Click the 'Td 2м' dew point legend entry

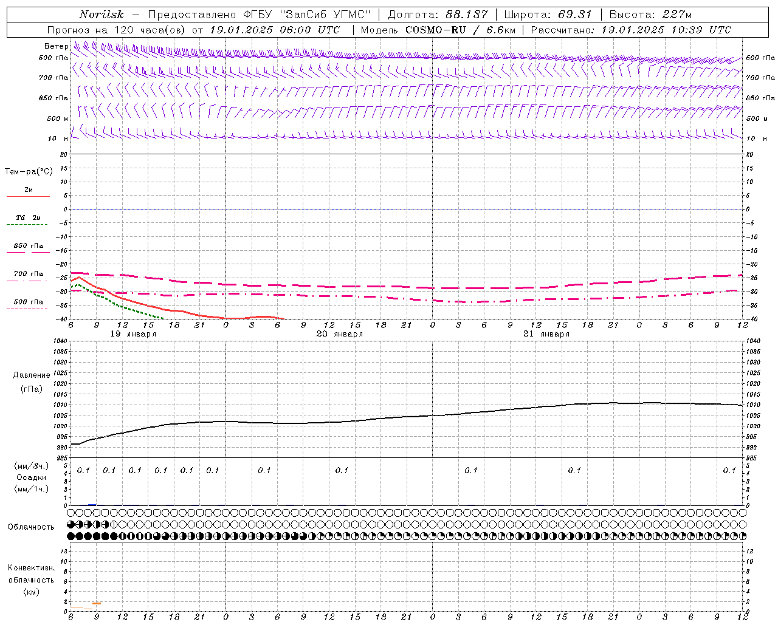point(28,217)
